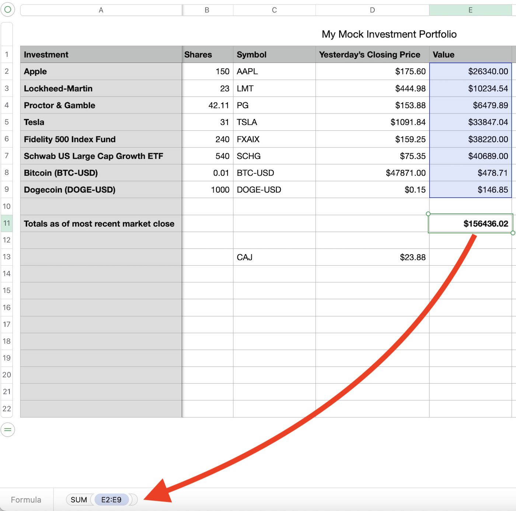The height and width of the screenshot is (511, 516).
Task: Select the 540 shares cell
Action: 208,156
